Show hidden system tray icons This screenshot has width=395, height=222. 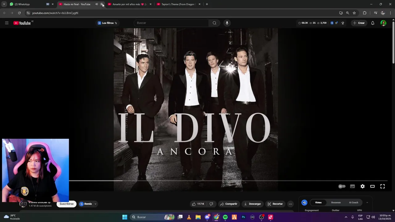(346, 217)
